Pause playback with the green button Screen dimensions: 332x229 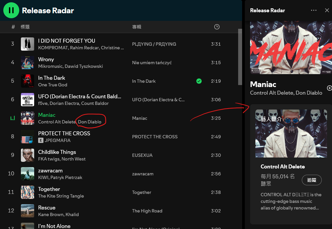click(x=11, y=10)
